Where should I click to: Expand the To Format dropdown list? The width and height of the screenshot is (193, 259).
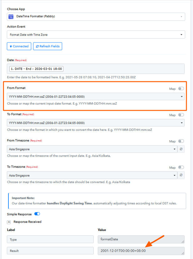click(x=96, y=123)
